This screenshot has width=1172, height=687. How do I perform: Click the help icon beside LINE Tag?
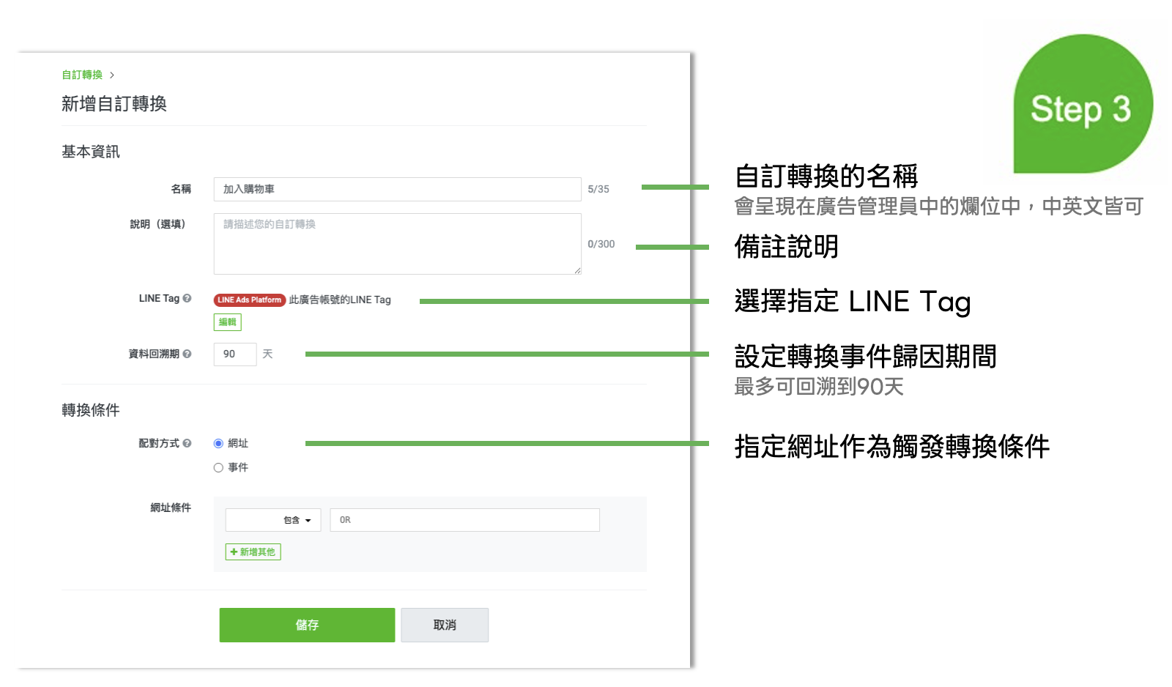point(187,298)
